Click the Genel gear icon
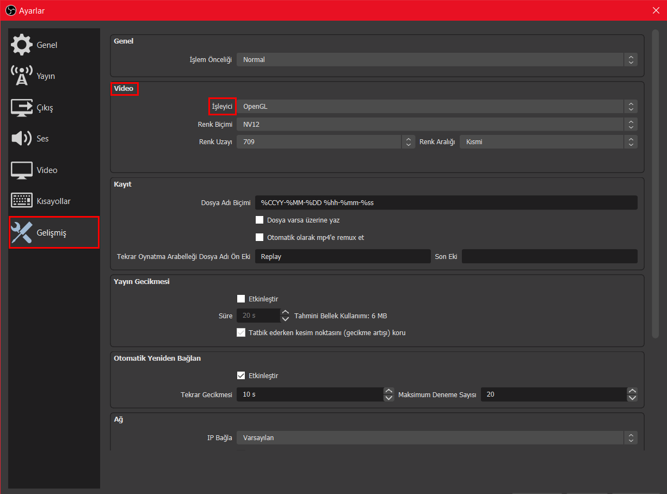The image size is (667, 494). [x=22, y=45]
